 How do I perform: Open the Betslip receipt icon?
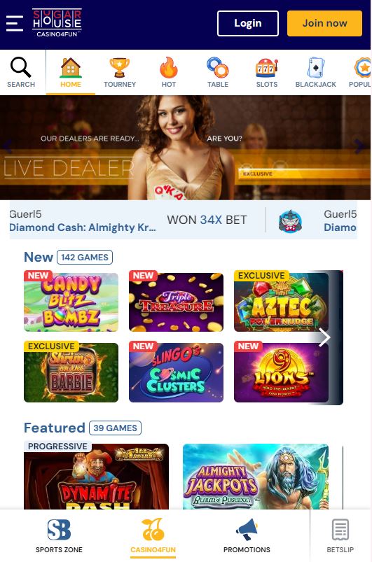coord(340,529)
